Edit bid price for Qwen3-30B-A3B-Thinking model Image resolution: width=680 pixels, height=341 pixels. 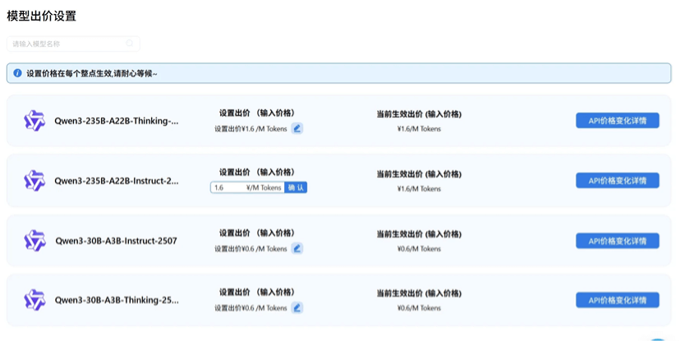click(x=297, y=307)
